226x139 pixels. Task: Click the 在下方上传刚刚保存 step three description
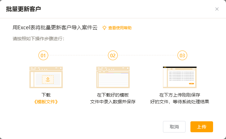coord(180,95)
